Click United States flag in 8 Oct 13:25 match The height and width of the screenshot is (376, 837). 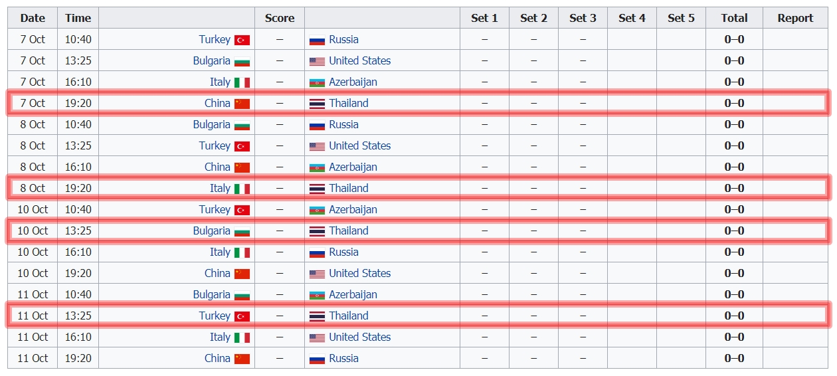coord(317,146)
